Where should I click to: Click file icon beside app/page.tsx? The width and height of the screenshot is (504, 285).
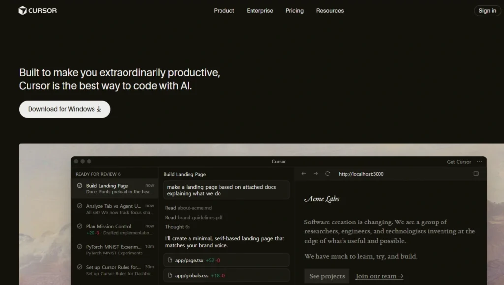(x=170, y=260)
